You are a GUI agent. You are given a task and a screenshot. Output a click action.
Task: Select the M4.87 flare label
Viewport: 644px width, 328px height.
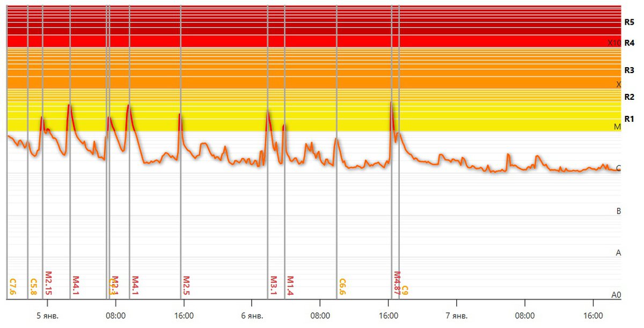[397, 283]
